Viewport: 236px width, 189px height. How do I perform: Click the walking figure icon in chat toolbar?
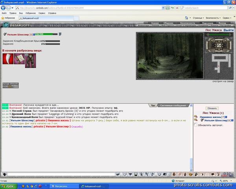click(141, 174)
